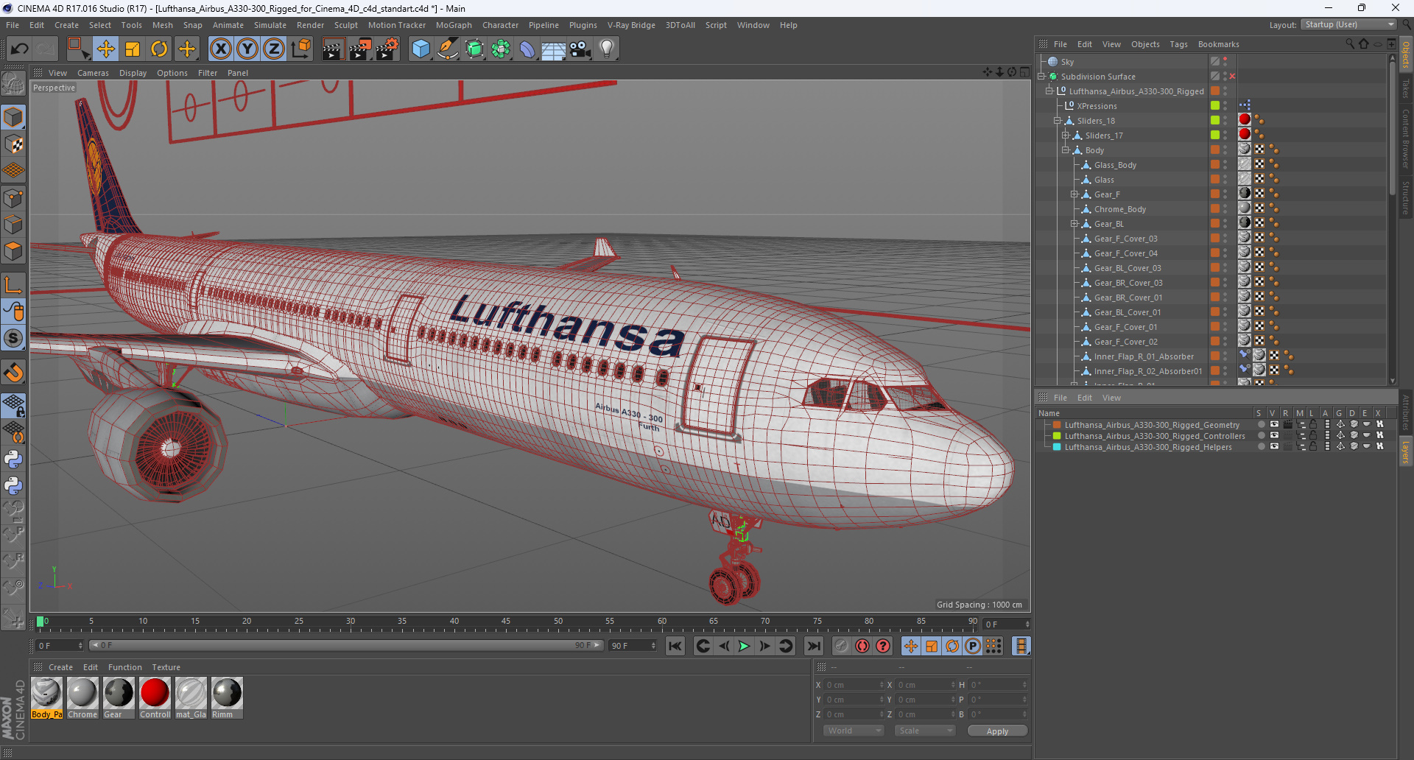The image size is (1414, 760).
Task: Open the spline pen tool icon
Action: click(x=447, y=49)
